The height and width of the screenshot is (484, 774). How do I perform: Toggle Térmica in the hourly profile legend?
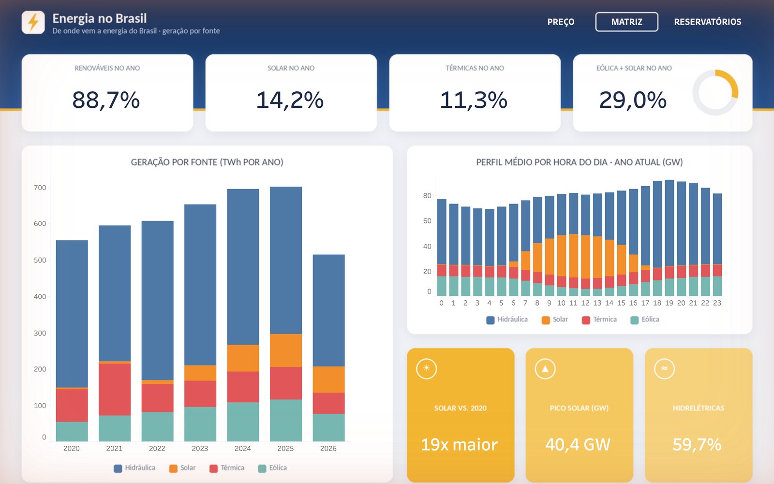click(599, 320)
